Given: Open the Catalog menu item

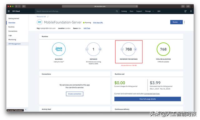Looking at the screenshot, I should point(124,11).
